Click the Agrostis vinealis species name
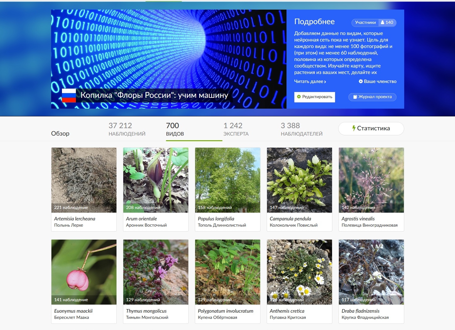Image resolution: width=455 pixels, height=330 pixels. coord(358,219)
